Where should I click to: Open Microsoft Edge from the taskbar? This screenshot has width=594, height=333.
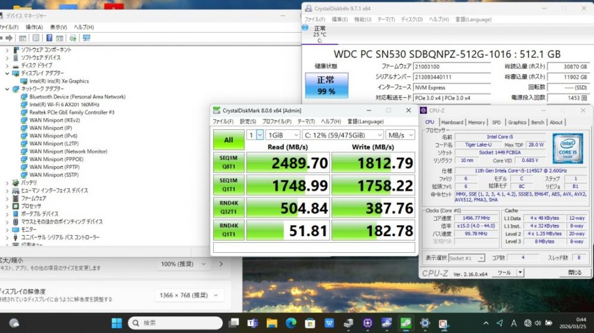coord(290,323)
